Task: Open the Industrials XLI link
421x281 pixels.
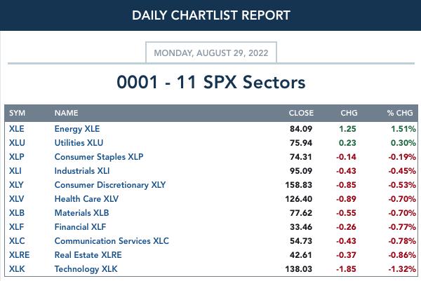Action: tap(82, 171)
